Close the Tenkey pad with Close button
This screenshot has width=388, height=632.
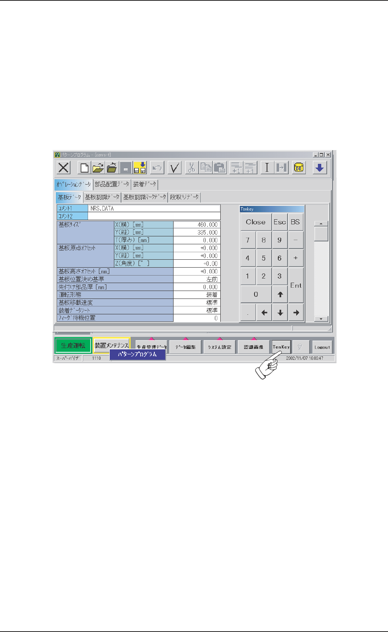click(x=256, y=222)
